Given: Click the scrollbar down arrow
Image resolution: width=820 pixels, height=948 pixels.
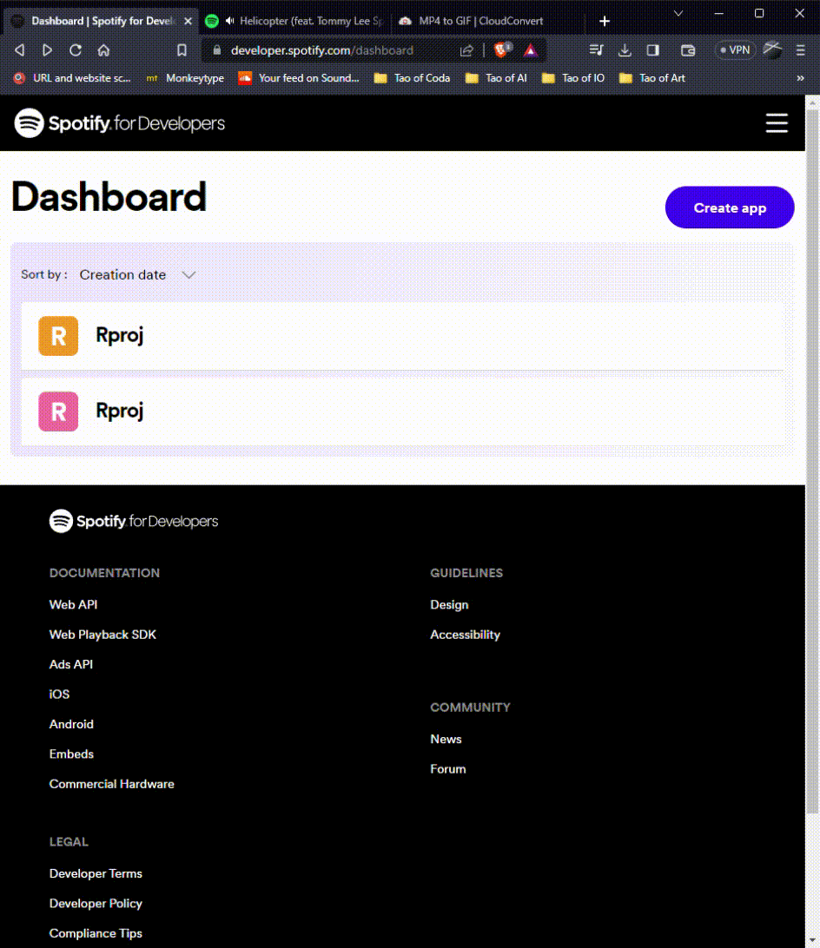Looking at the screenshot, I should [813, 941].
